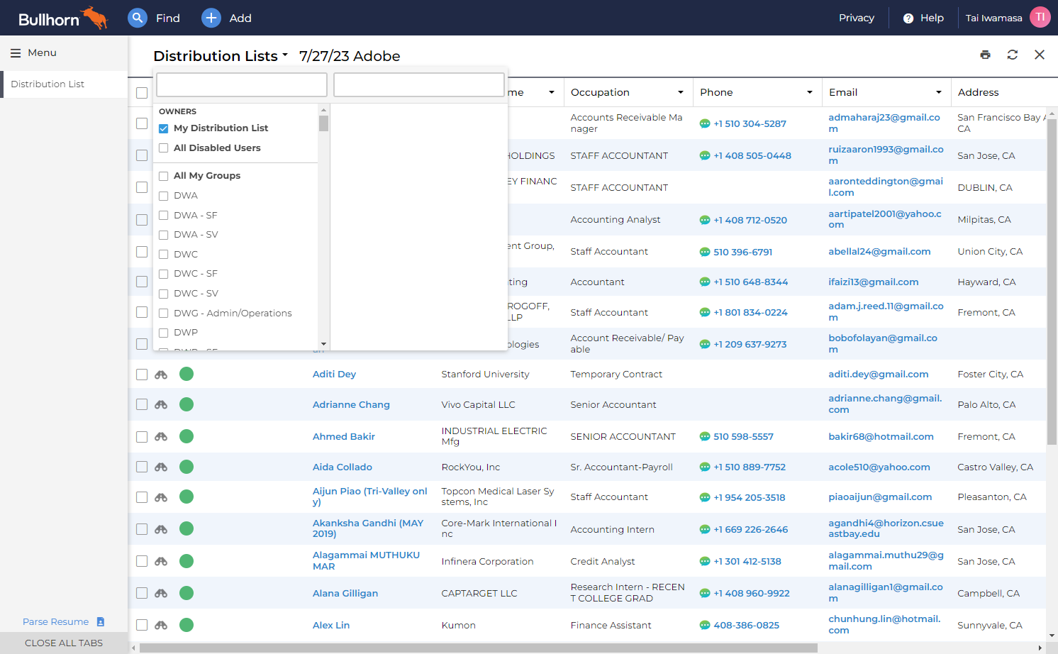The height and width of the screenshot is (654, 1058).
Task: Click green status dot for Adrianne Chang
Action: click(186, 404)
